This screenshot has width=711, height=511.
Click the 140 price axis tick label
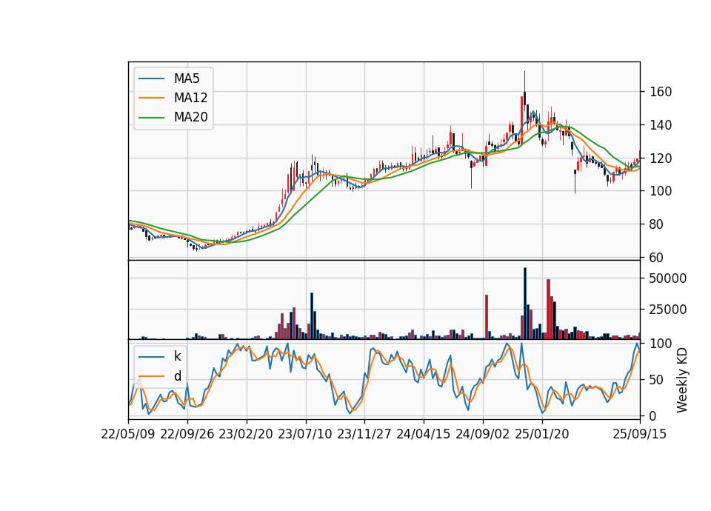[661, 125]
